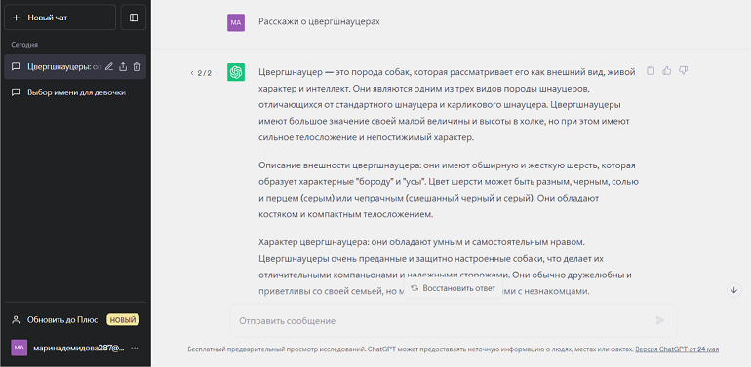Share the Цвергшнауцеры chat via share icon
The width and height of the screenshot is (751, 367).
pyautogui.click(x=123, y=67)
